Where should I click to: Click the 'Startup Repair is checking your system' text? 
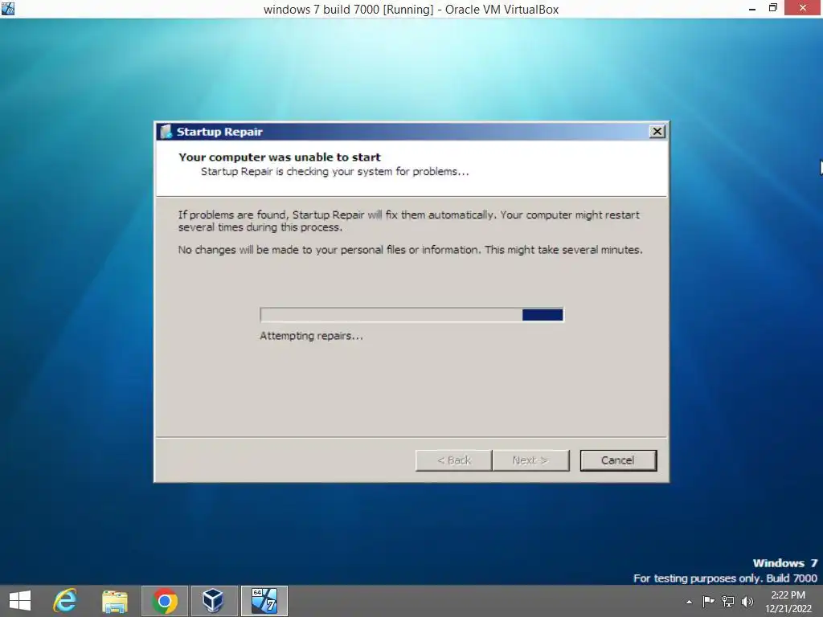point(334,172)
